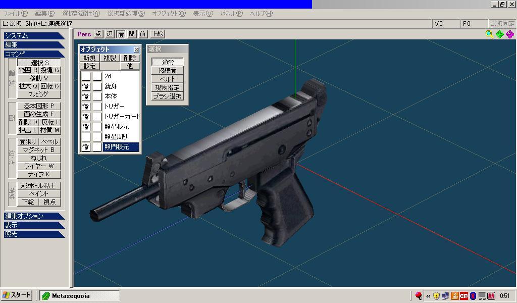
Task: Choose ブラシ選択 selection mode
Action: click(168, 96)
